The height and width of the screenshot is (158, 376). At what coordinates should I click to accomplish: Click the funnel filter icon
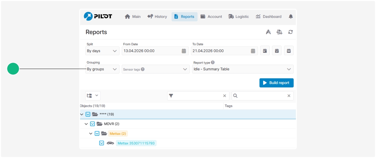pyautogui.click(x=171, y=96)
